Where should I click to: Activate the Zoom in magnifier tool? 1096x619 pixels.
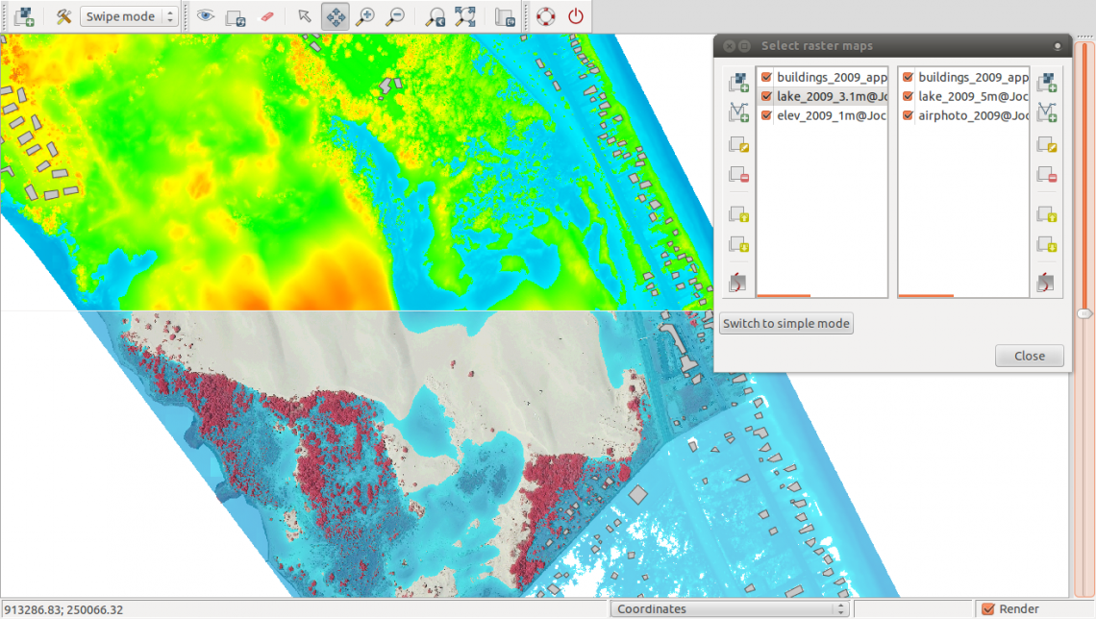[x=365, y=16]
